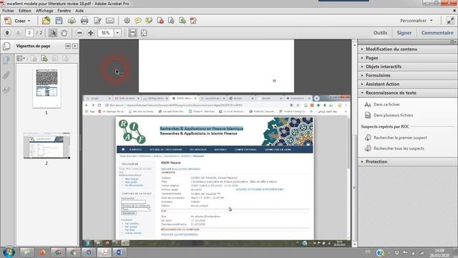Open the Commentaire pane
The width and height of the screenshot is (458, 258).
tap(437, 33)
